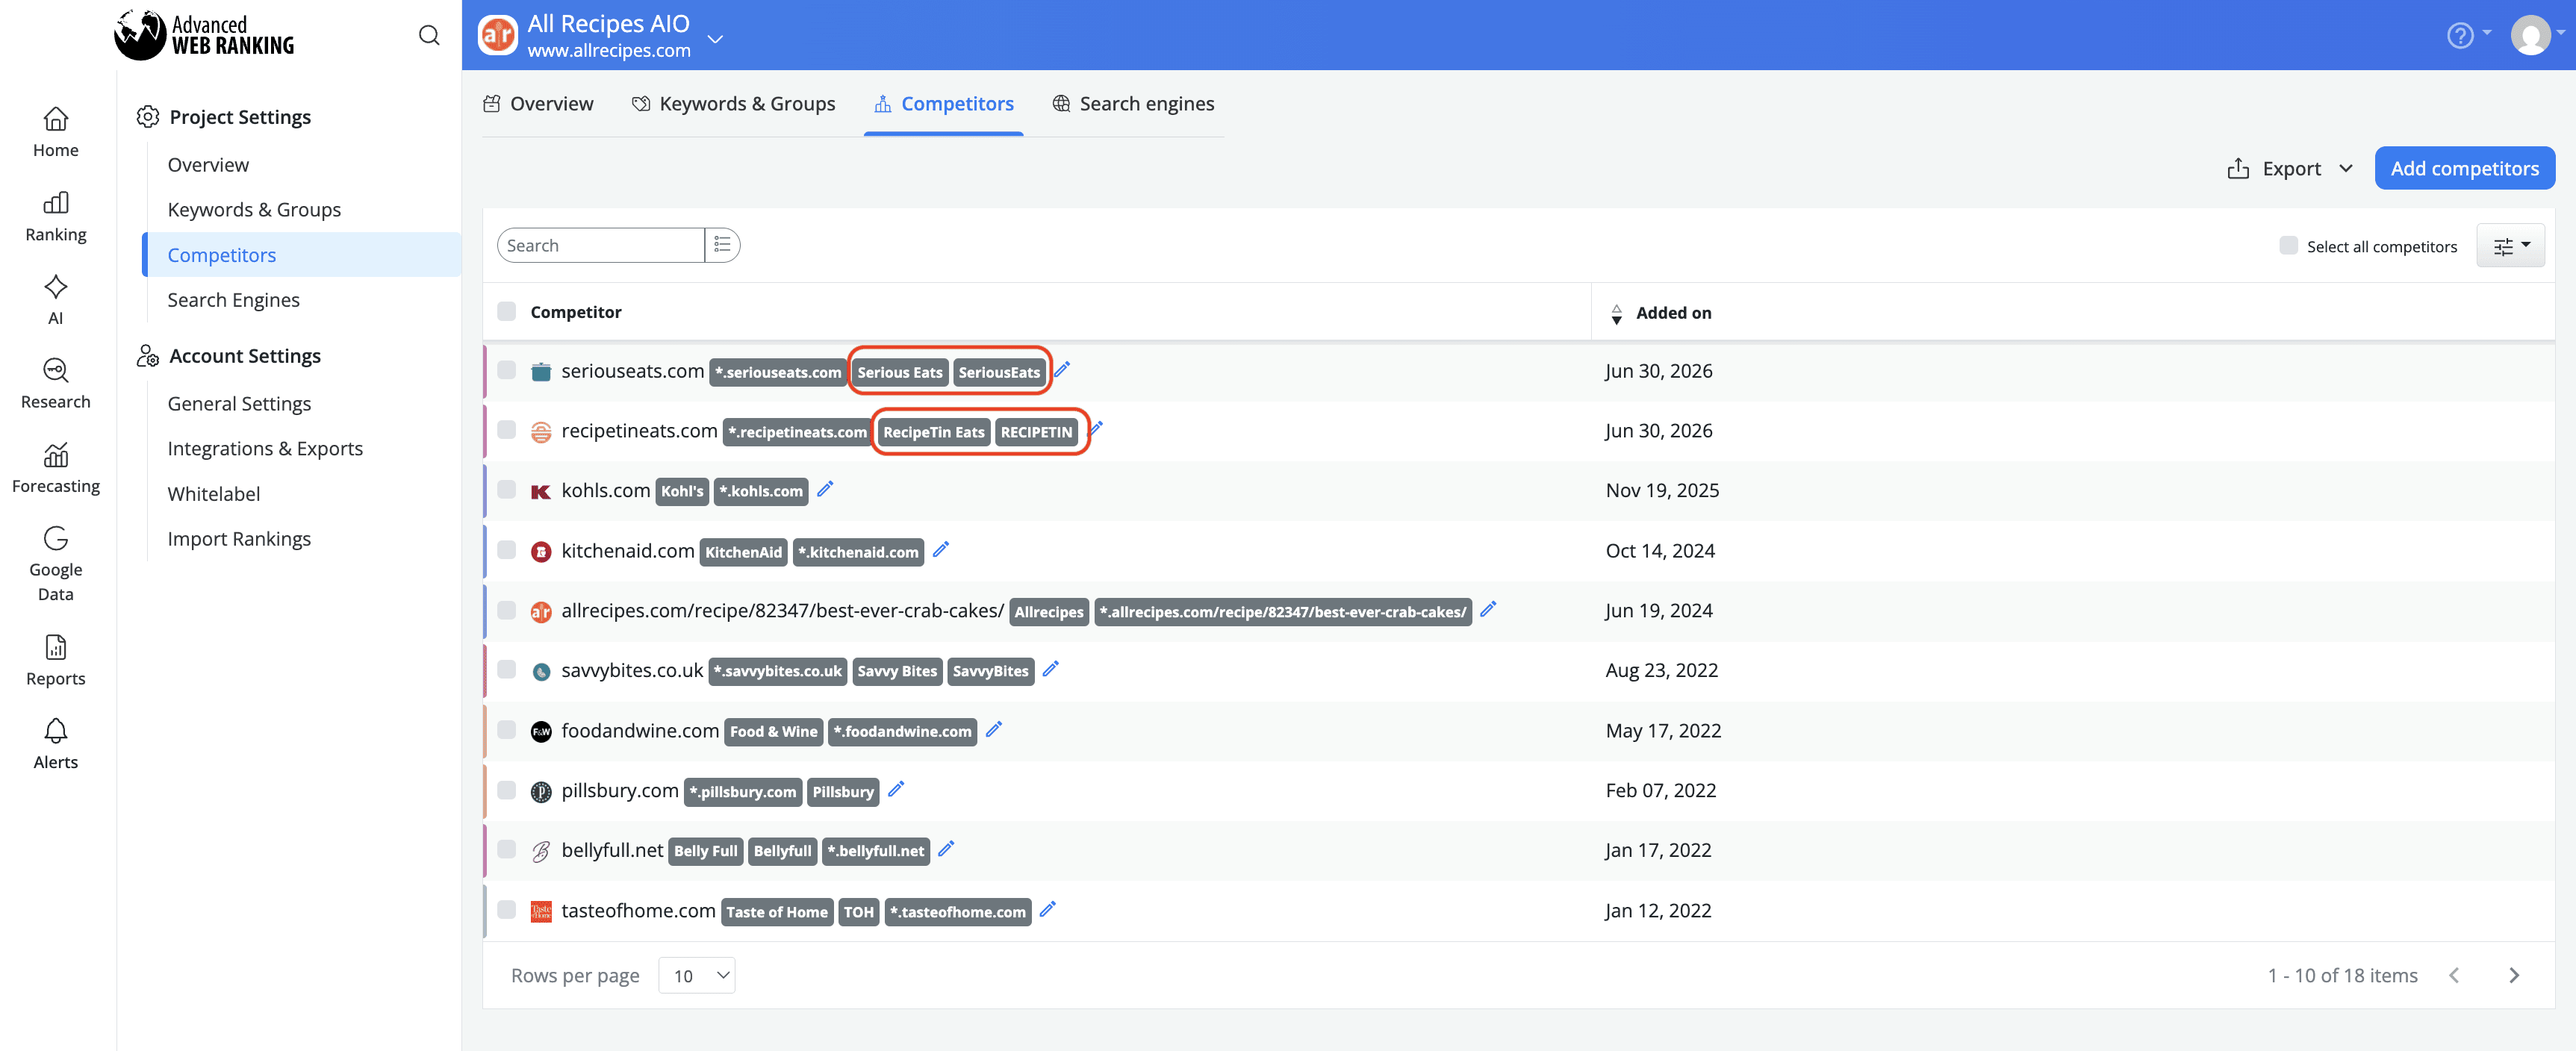The width and height of the screenshot is (2576, 1051).
Task: Open the help question mark icon
Action: 2460,35
